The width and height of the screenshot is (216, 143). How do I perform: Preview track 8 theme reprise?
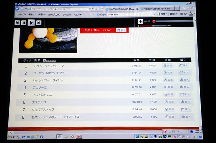click(170, 117)
